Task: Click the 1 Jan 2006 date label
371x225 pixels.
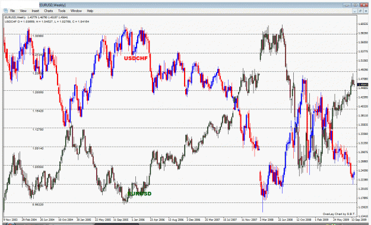Action: pyautogui.click(x=138, y=220)
